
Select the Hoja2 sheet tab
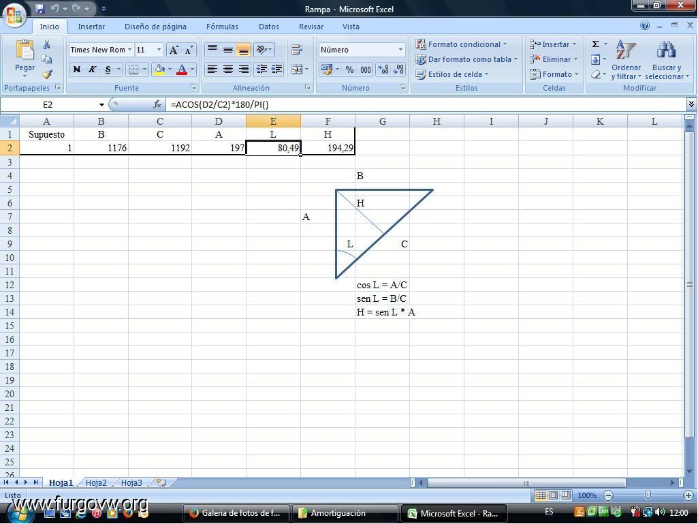click(x=96, y=482)
